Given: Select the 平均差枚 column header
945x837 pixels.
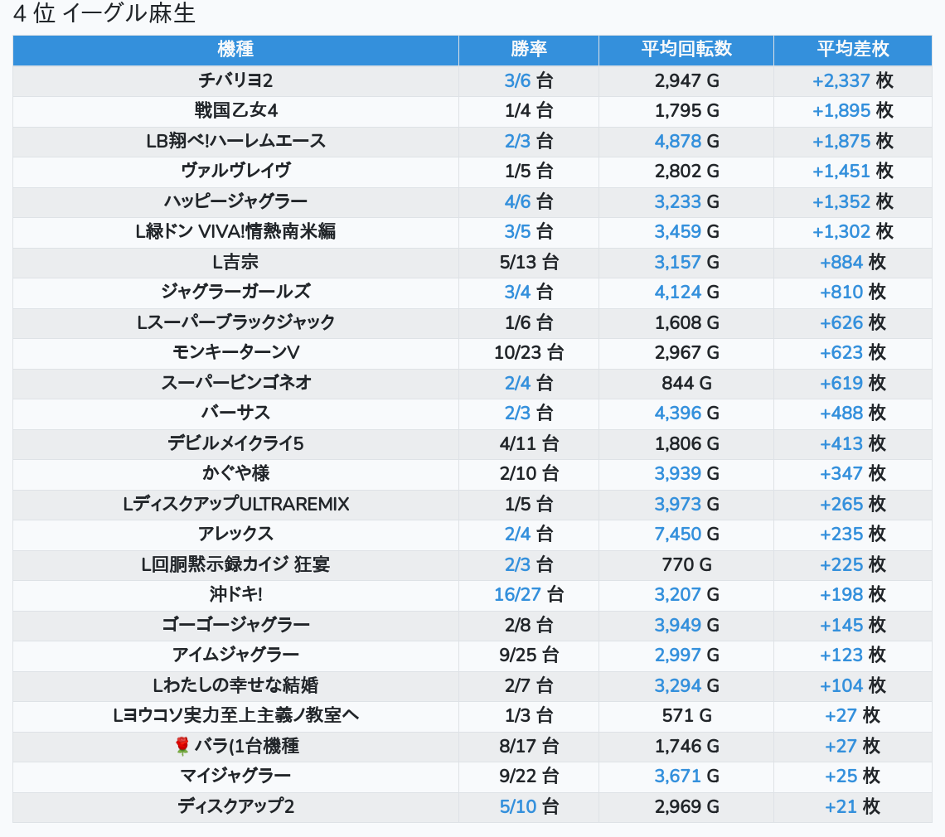Looking at the screenshot, I should click(853, 50).
